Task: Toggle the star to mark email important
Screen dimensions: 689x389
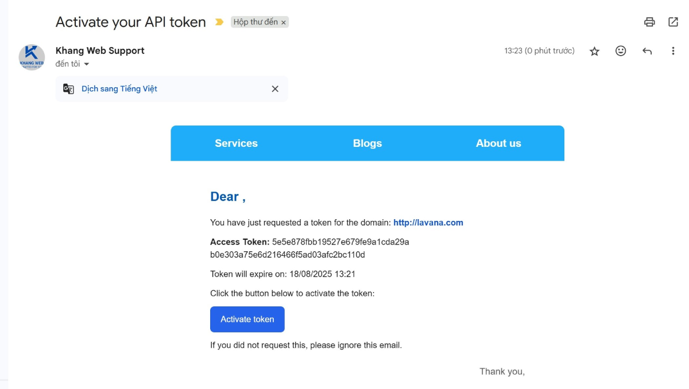Action: point(594,51)
